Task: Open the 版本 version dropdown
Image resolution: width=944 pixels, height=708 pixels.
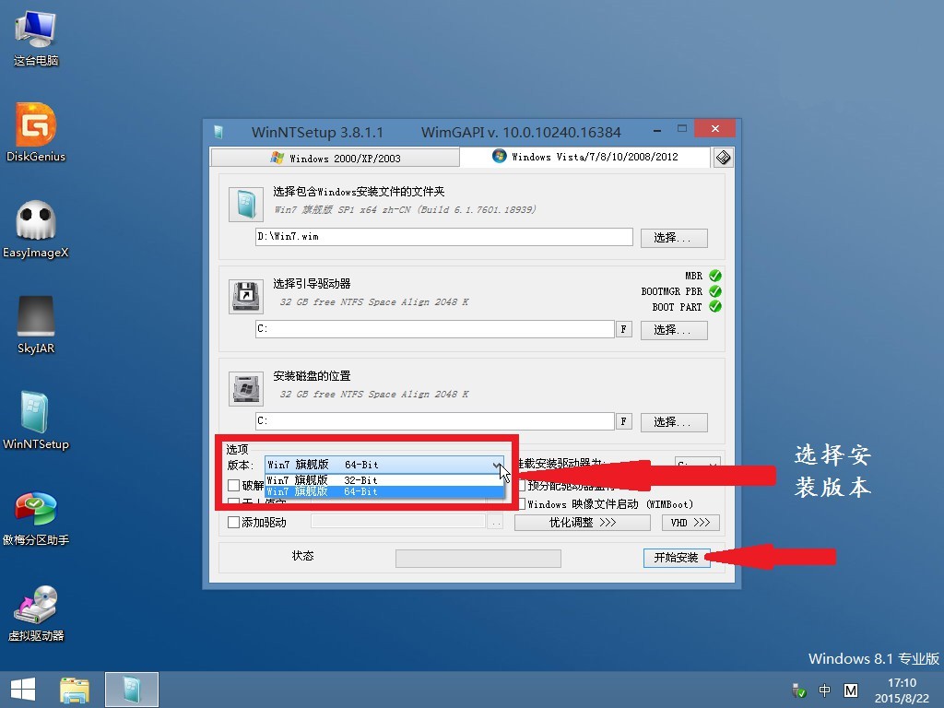Action: coord(494,465)
